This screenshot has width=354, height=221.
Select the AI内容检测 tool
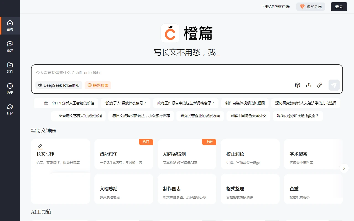click(x=187, y=154)
